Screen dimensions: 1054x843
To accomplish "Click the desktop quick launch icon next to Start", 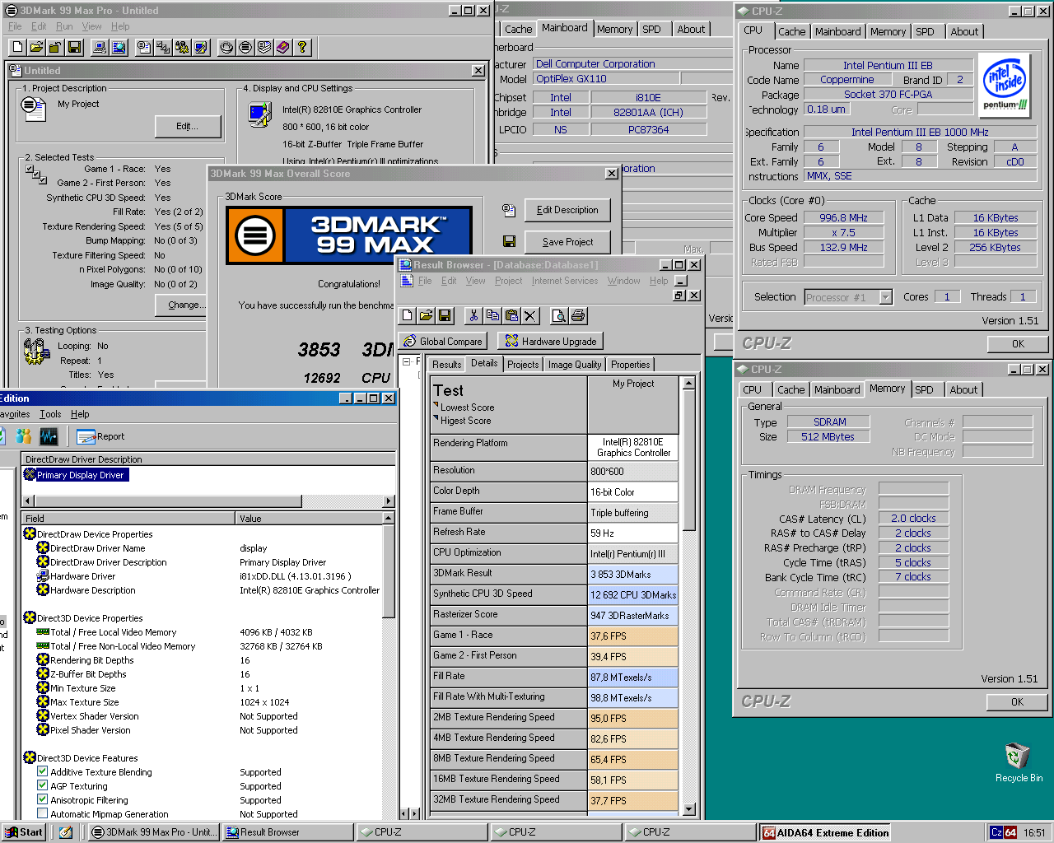I will (x=65, y=832).
